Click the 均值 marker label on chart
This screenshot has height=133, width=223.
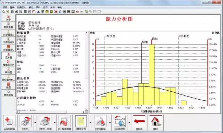(x=145, y=42)
